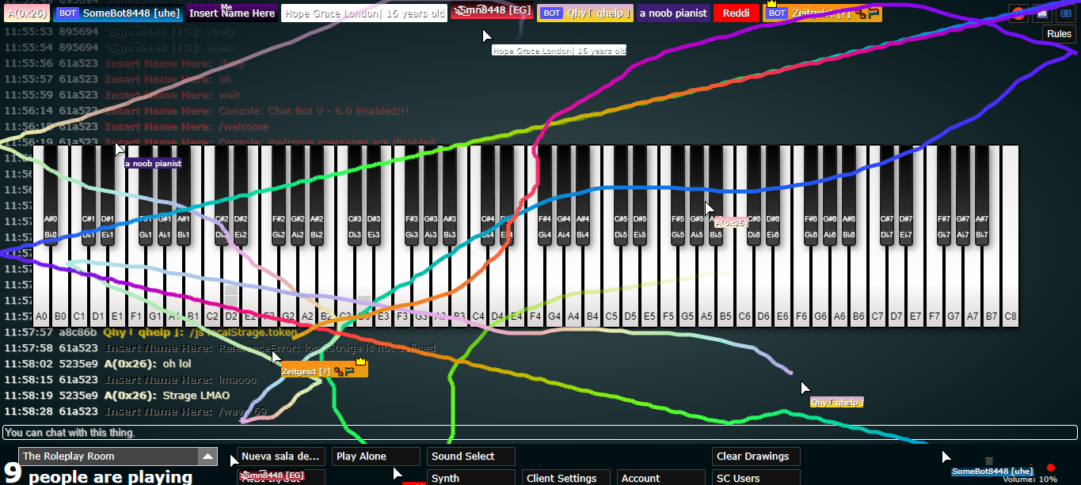Play the black key F#4
The height and width of the screenshot is (485, 1081).
pyautogui.click(x=545, y=194)
